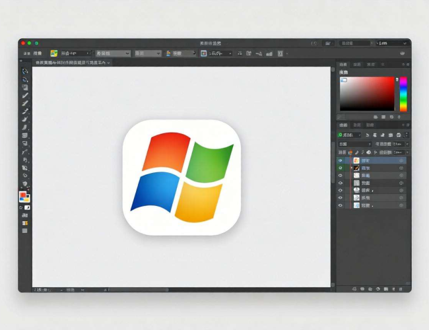Open the Layers panel's options menu icon

408,125
